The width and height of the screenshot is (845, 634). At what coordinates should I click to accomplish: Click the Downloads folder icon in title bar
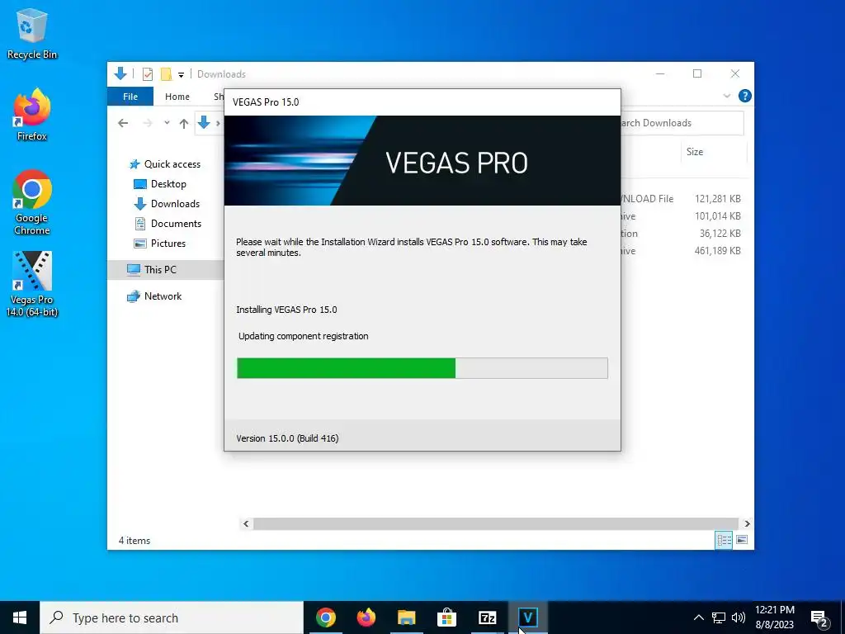[120, 73]
